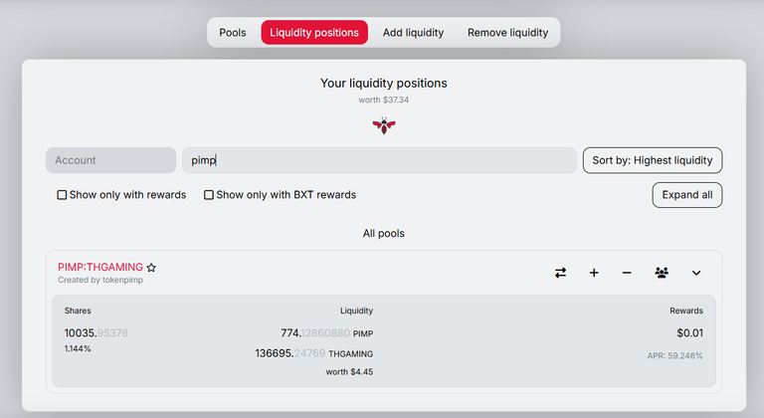This screenshot has height=418, width=764.
Task: Add liquidity with the plus icon
Action: [594, 273]
